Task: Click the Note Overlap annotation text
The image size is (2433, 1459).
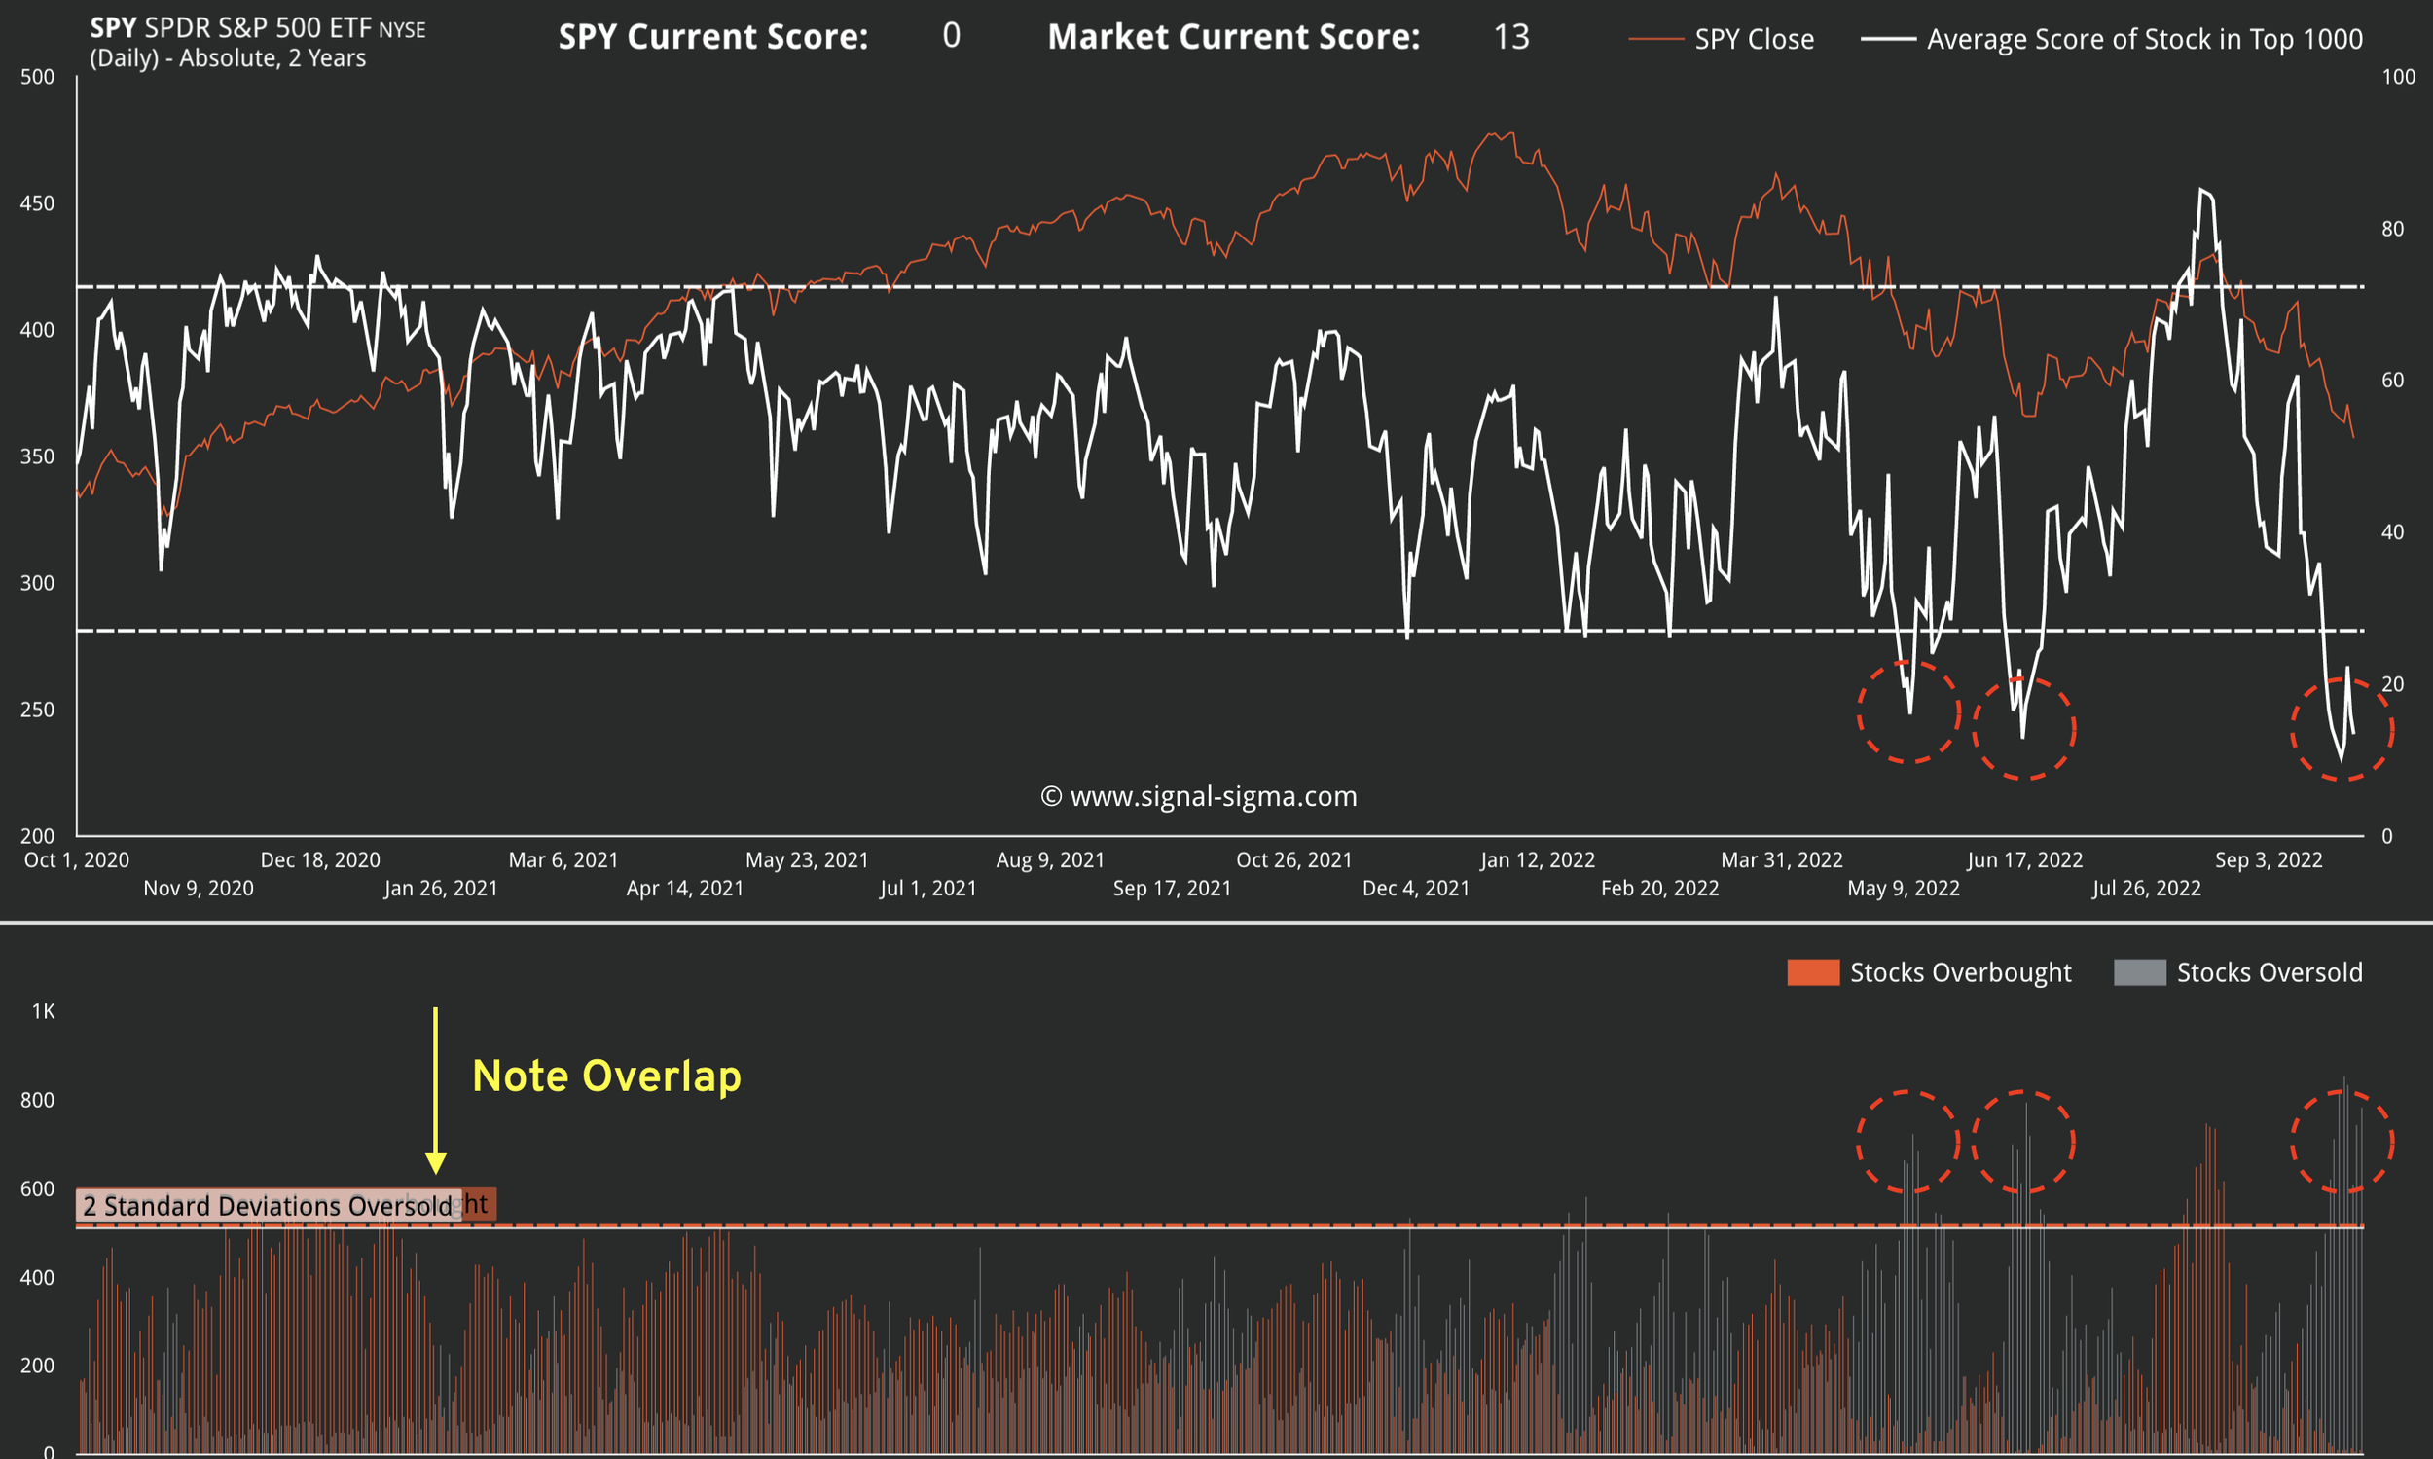Action: (606, 1076)
